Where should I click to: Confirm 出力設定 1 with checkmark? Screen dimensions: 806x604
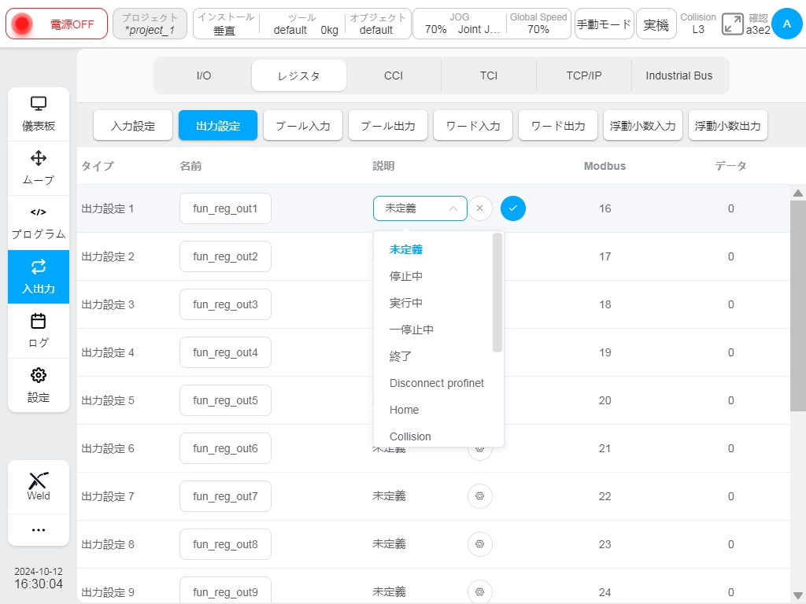(513, 208)
